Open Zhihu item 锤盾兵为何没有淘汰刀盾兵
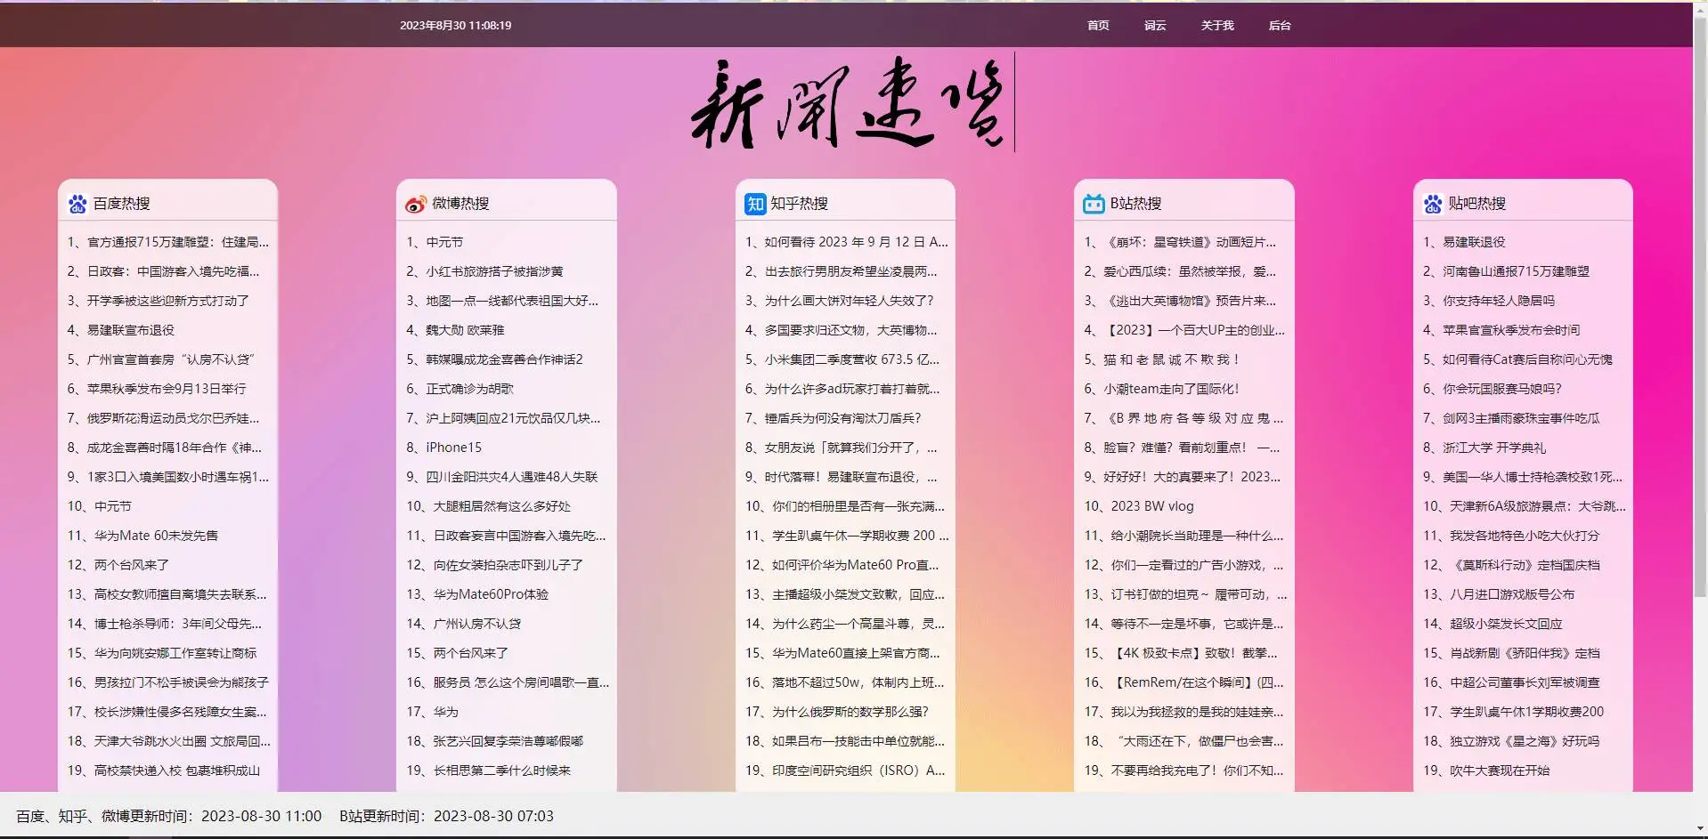1708x839 pixels. point(833,418)
